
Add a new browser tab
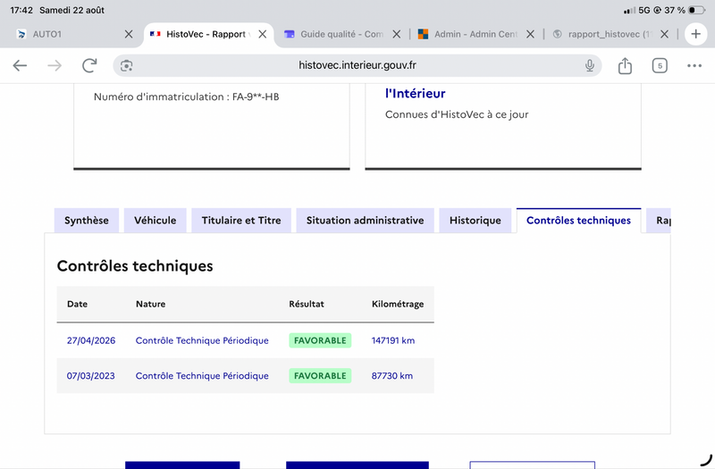[696, 34]
